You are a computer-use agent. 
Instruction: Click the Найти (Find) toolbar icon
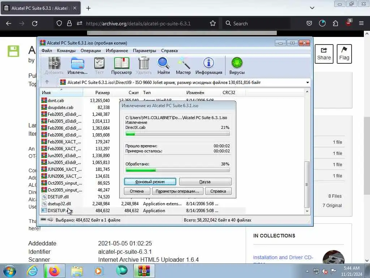coord(164,66)
